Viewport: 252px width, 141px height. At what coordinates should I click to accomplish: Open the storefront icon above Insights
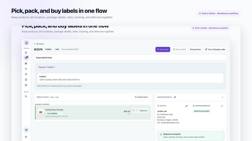coord(26,85)
